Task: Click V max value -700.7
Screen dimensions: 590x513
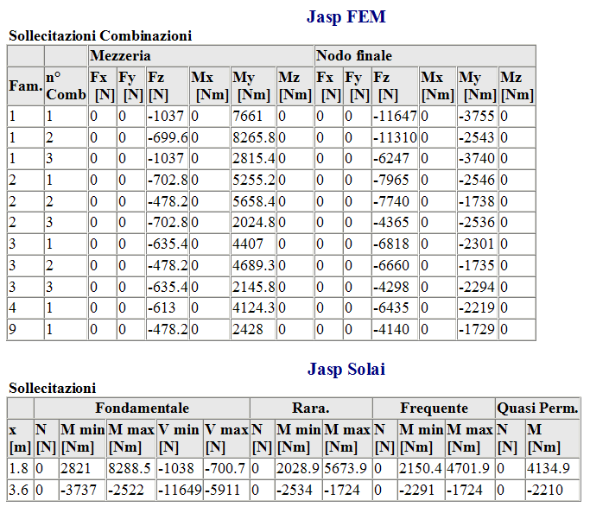Action: [x=225, y=468]
